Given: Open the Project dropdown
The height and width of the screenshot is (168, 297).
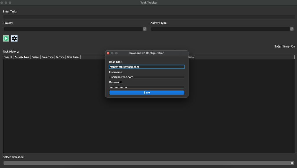Looking at the screenshot, I should (x=144, y=29).
